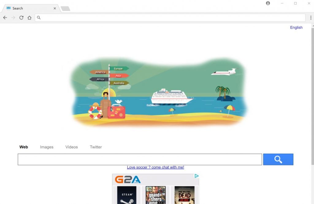The image size is (314, 204).
Task: Click the Grand Theft Auto ad thumbnail
Action: coord(155,195)
